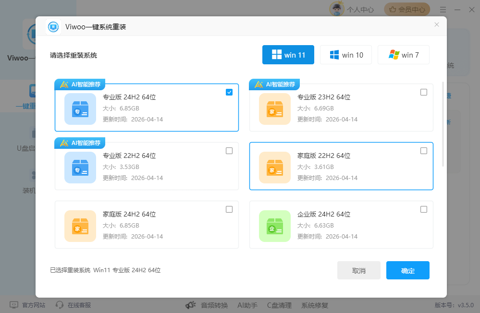Click the headset icon for 在线客服
Screen dimensions: 480x313
(60, 305)
